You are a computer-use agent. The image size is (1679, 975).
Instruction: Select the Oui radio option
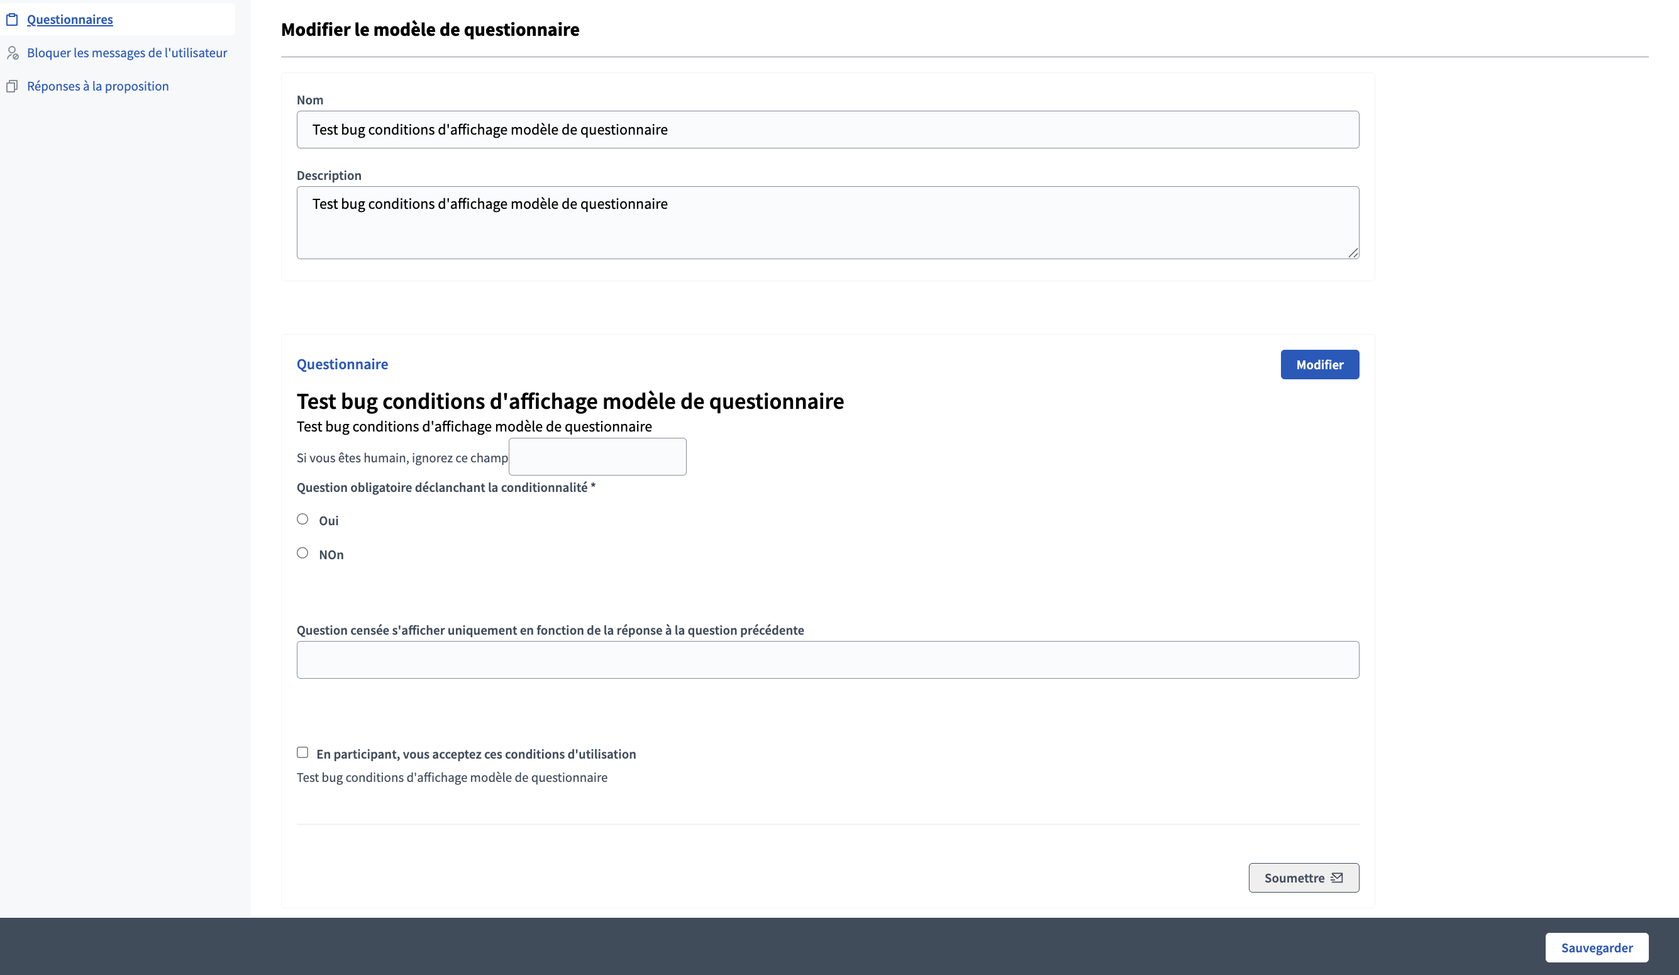(x=302, y=519)
